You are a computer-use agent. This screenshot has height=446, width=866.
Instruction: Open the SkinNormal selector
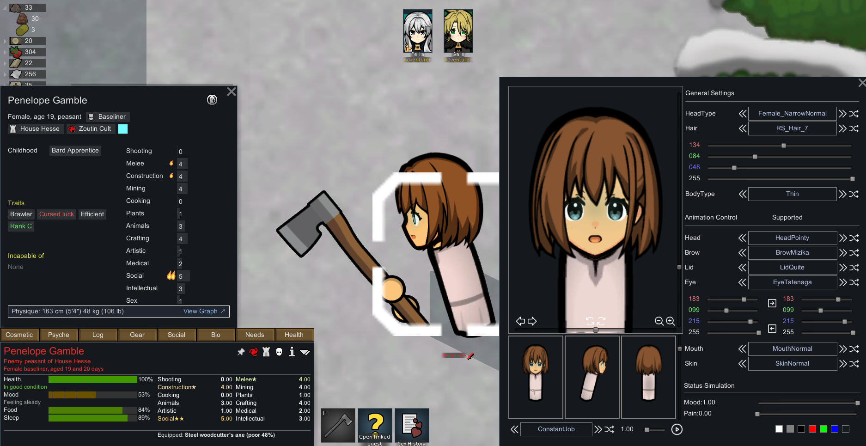[x=792, y=364]
